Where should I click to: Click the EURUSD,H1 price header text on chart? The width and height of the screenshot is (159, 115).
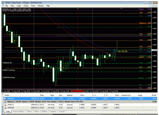coord(17,9)
